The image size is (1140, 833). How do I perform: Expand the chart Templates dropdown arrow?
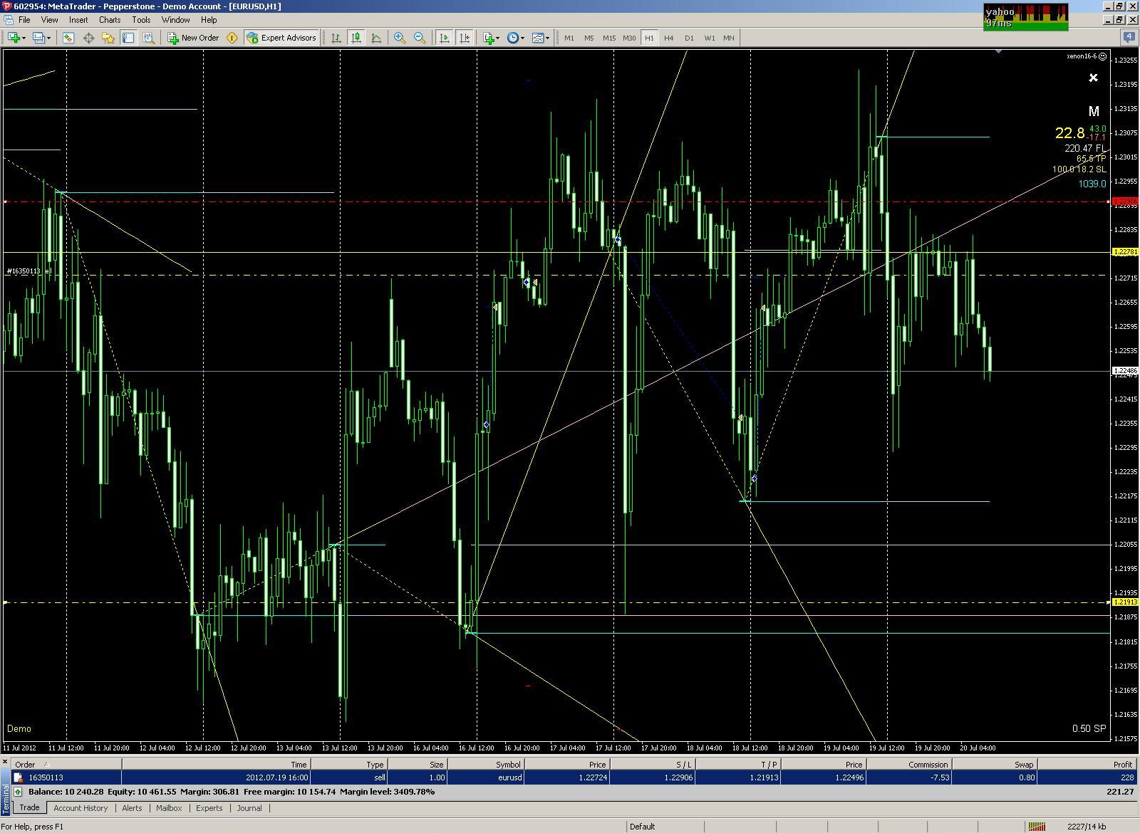click(547, 38)
